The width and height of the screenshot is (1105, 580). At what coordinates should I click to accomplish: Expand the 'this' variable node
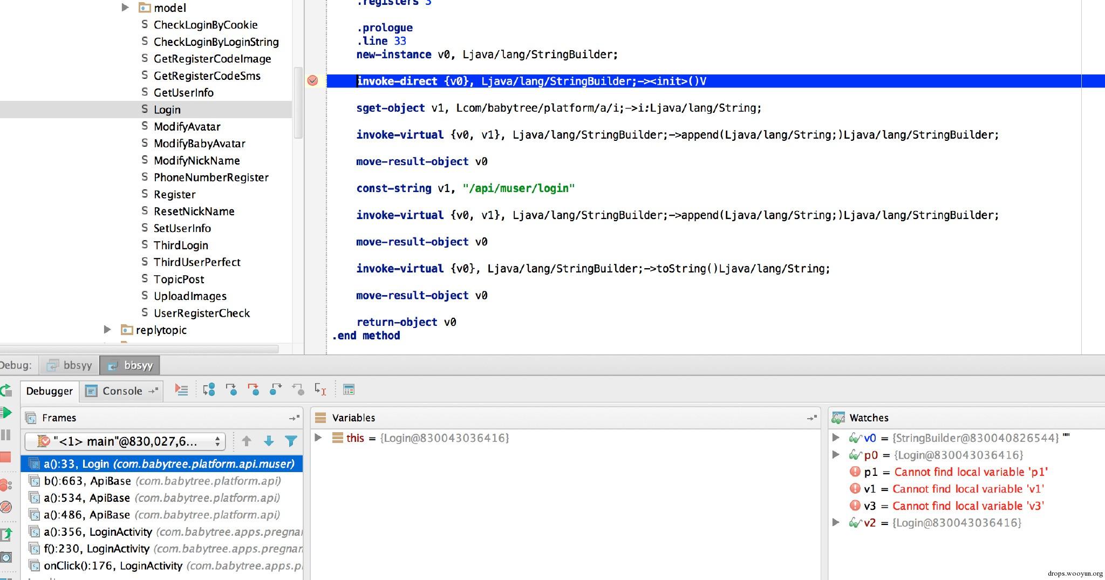coord(318,438)
